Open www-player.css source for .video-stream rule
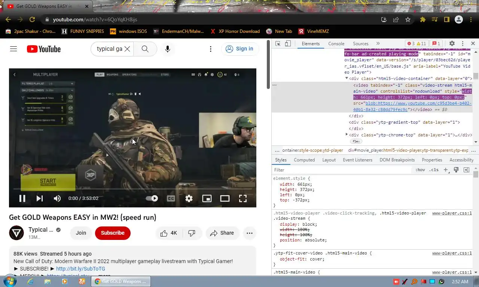Viewport: 479px width, 287px height. tap(452, 213)
